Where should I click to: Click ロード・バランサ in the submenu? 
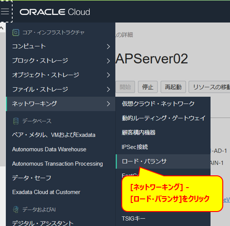click(x=163, y=161)
